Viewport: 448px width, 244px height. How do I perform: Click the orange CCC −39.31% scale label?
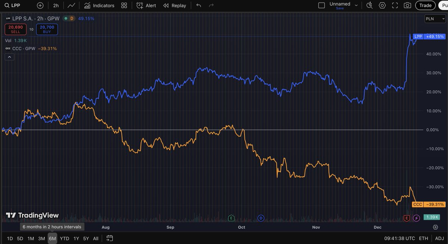click(429, 204)
